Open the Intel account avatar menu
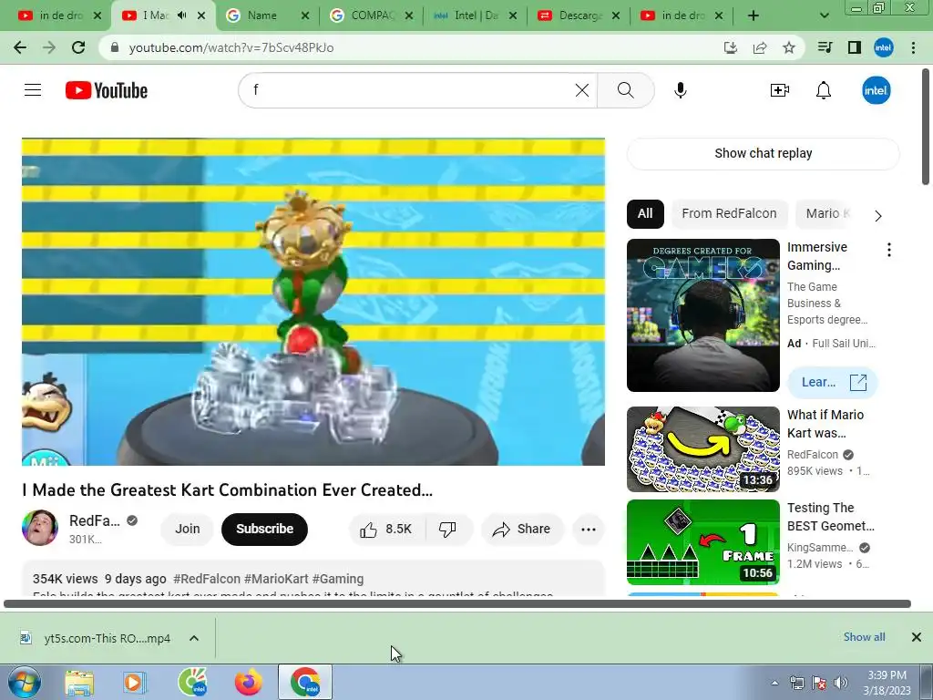The width and height of the screenshot is (933, 700). coord(876,90)
